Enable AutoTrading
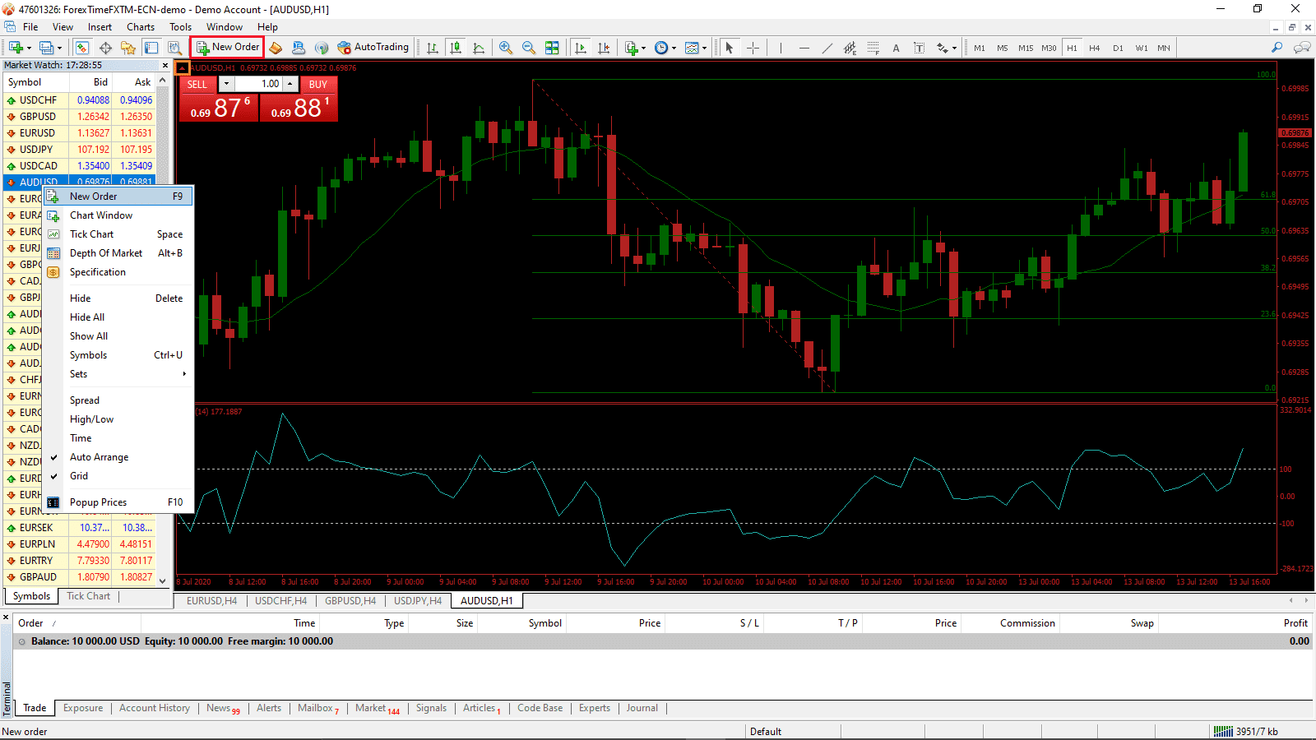Screen dimensions: 1316x740 (373, 47)
